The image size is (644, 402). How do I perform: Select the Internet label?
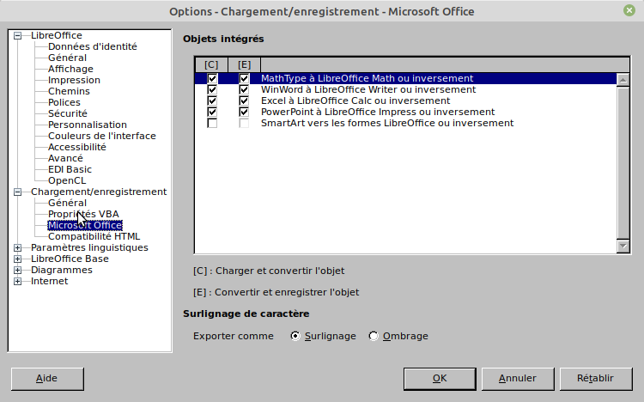click(x=49, y=281)
